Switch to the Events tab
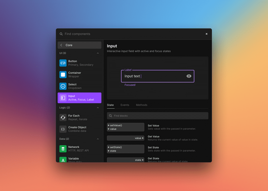This screenshot has height=191, width=268. 125,105
